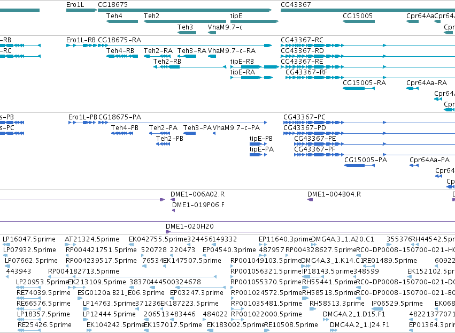
Task: Click the Teh4-RB transcript
Action: point(122,56)
